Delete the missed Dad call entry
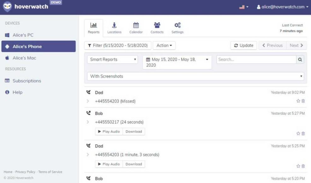This screenshot has width=311, height=183. (303, 101)
